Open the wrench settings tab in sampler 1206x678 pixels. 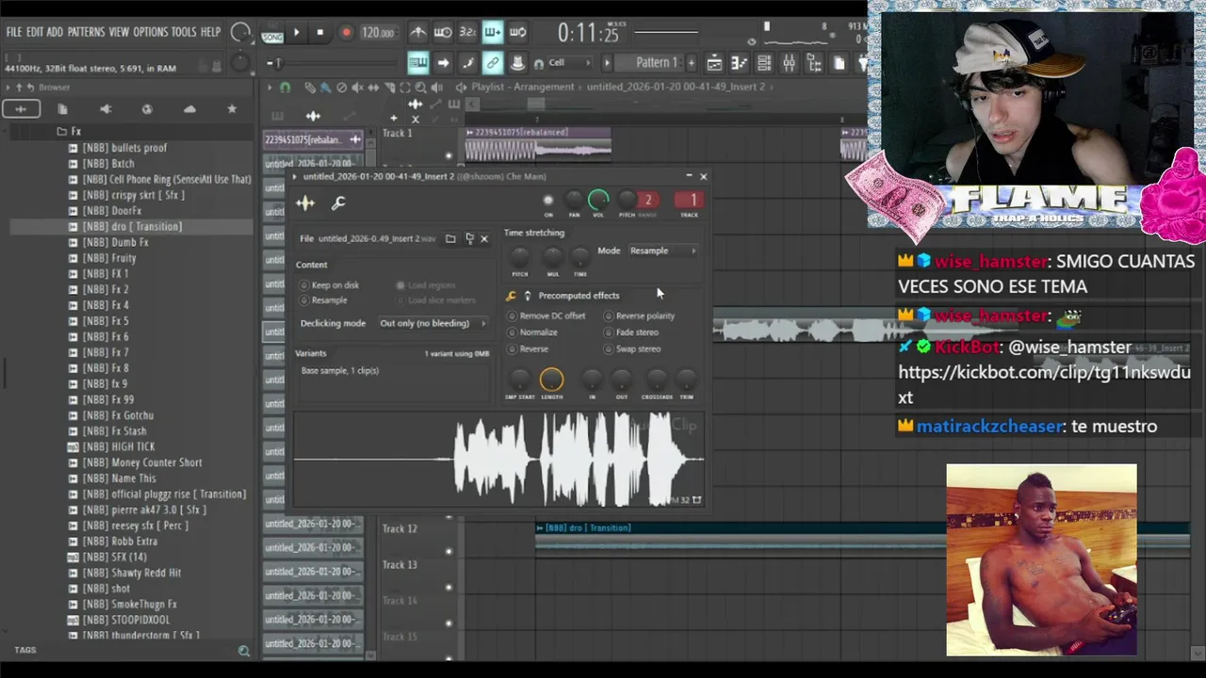click(338, 202)
